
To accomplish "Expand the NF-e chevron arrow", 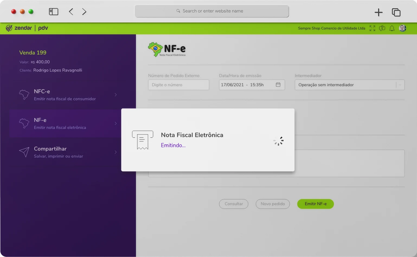I will [116, 123].
